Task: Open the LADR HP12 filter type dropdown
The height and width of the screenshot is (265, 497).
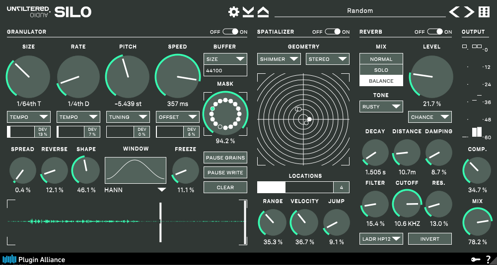Action: (381, 239)
